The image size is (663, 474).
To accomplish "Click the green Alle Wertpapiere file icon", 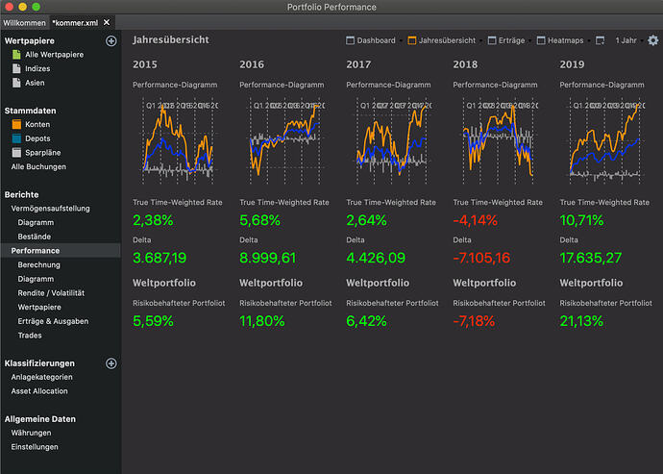I will (x=16, y=55).
